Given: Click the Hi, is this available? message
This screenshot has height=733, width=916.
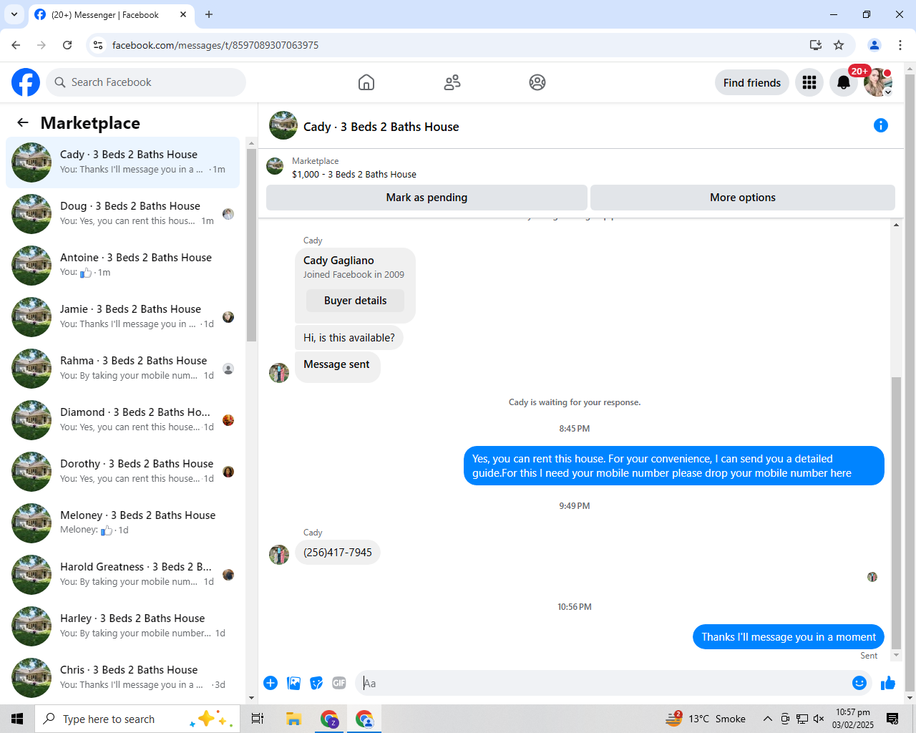Looking at the screenshot, I should pyautogui.click(x=349, y=338).
